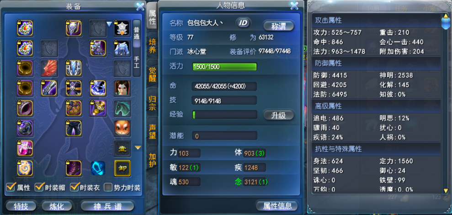
Task: Click the 称谓 title button
Action: [279, 26]
